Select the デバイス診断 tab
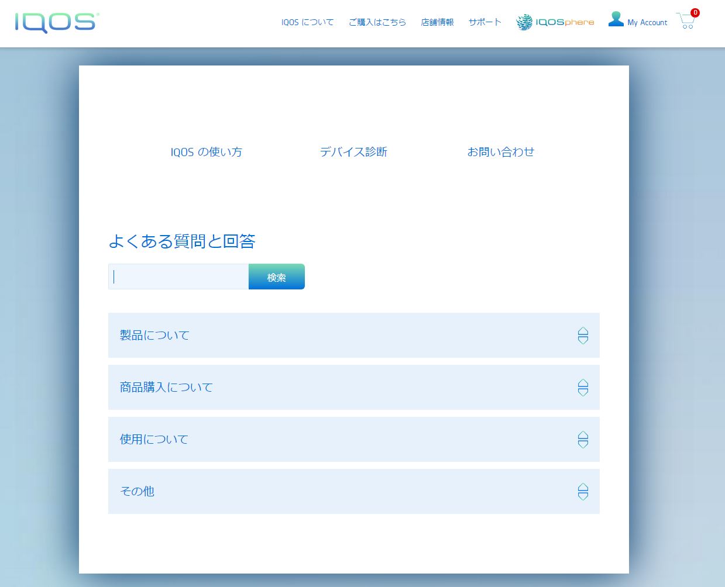Screen dimensions: 725x587 (x=353, y=152)
